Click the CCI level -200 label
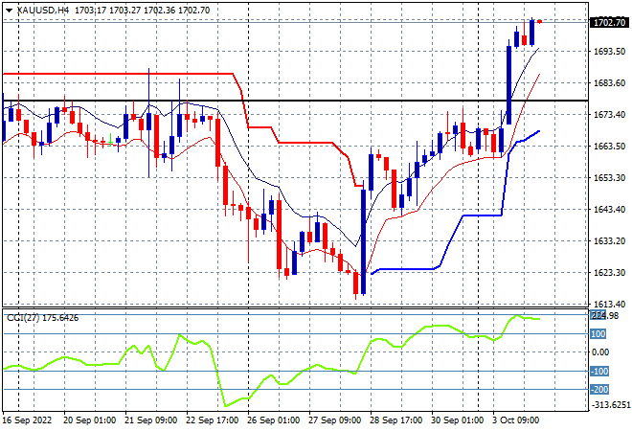This screenshot has width=632, height=431. [x=599, y=390]
